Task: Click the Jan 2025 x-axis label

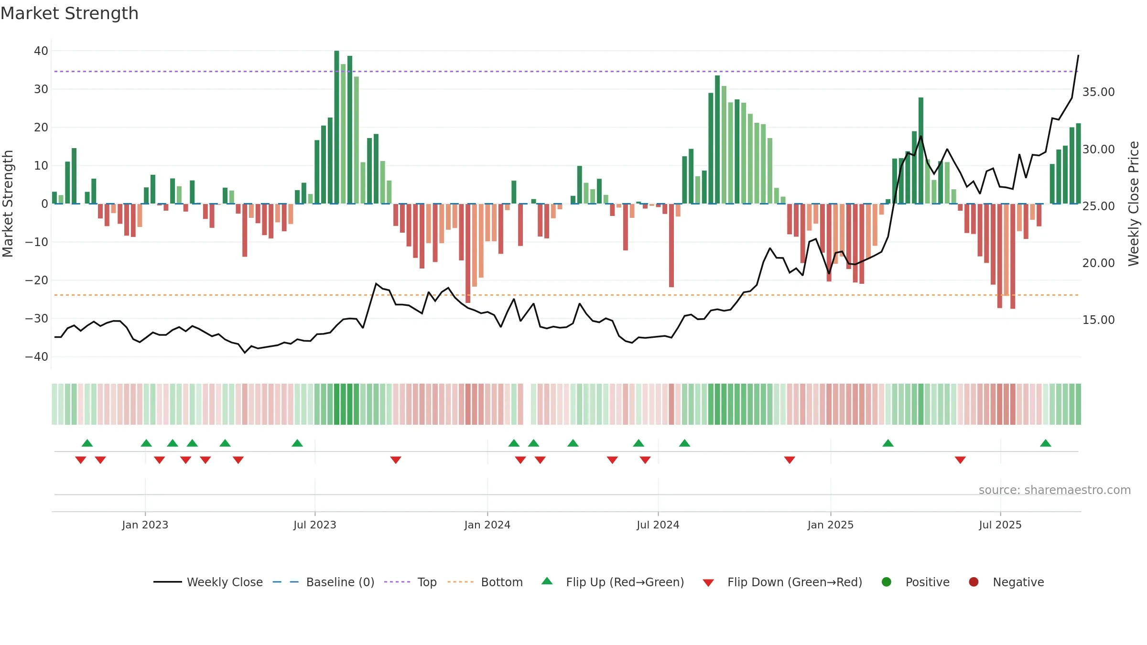Action: 831,525
